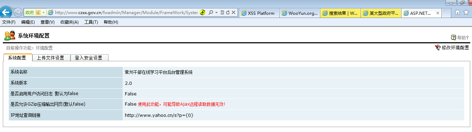Click the edit icon beside 修改环境配置
This screenshot has width=472, height=132.
438,48
